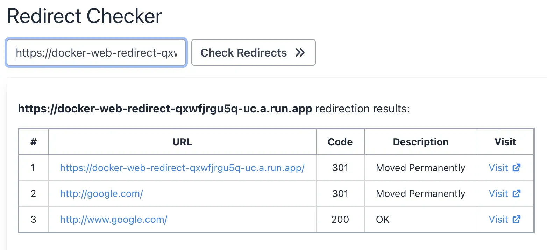Click the Redirect Checker page title
Image resolution: width=547 pixels, height=250 pixels.
coord(85,15)
